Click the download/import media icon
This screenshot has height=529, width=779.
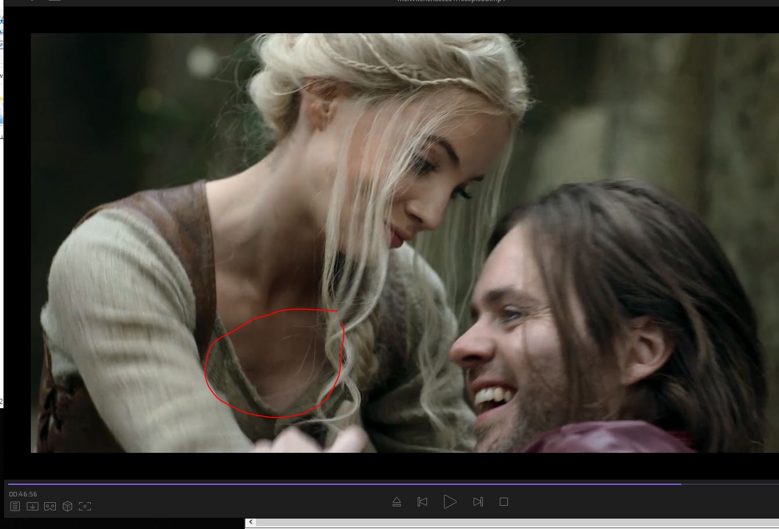[33, 506]
